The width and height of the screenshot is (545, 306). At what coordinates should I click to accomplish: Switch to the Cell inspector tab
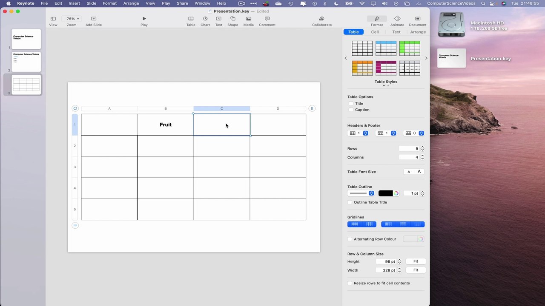[x=375, y=32]
